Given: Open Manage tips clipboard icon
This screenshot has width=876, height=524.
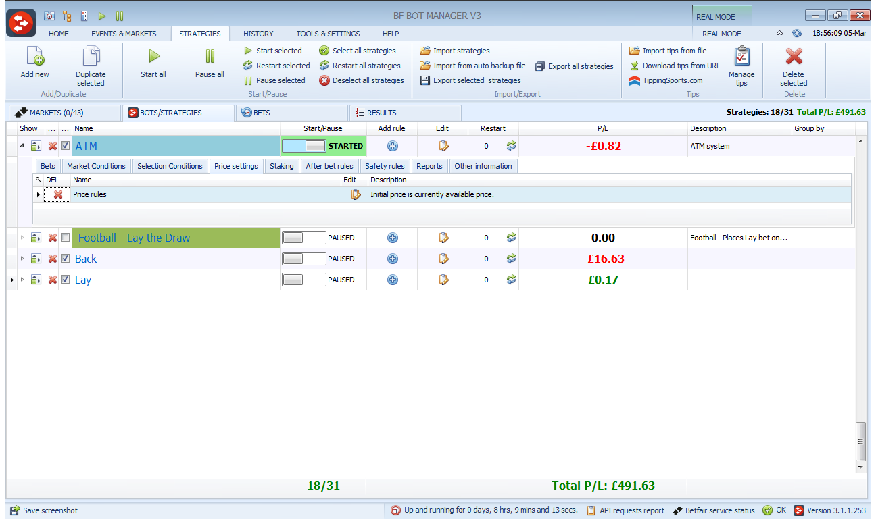Looking at the screenshot, I should (x=741, y=56).
